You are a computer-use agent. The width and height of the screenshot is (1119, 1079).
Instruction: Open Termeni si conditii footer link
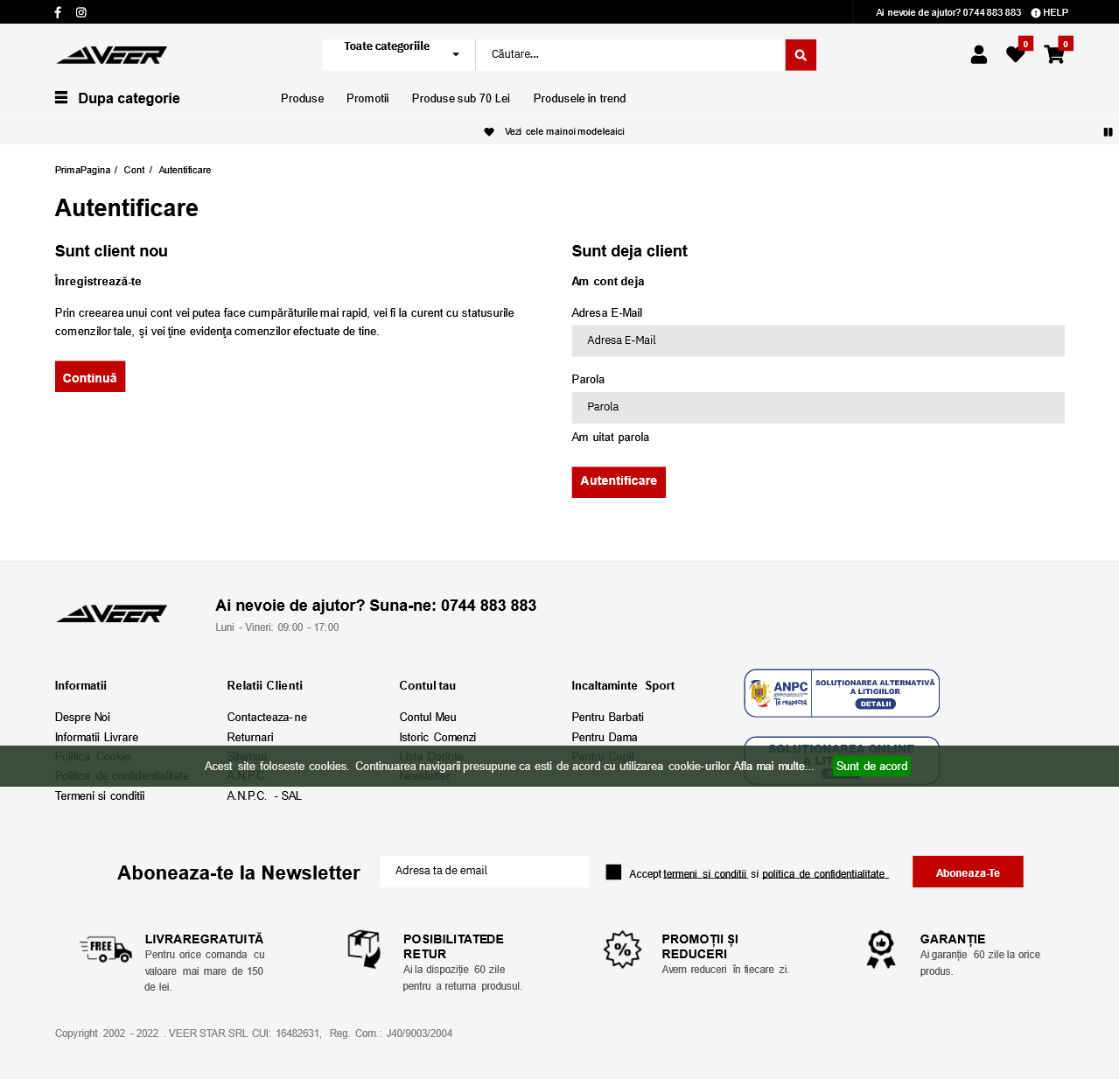(x=100, y=796)
